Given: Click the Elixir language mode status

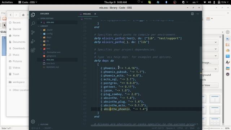Looking at the screenshot, I should point(192,128).
